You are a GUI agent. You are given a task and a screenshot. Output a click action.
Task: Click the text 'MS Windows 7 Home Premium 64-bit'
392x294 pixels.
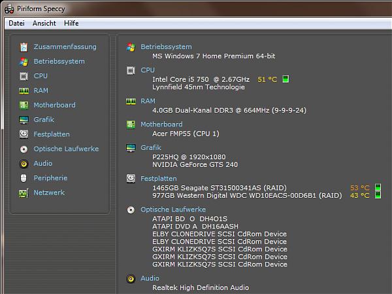[214, 56]
